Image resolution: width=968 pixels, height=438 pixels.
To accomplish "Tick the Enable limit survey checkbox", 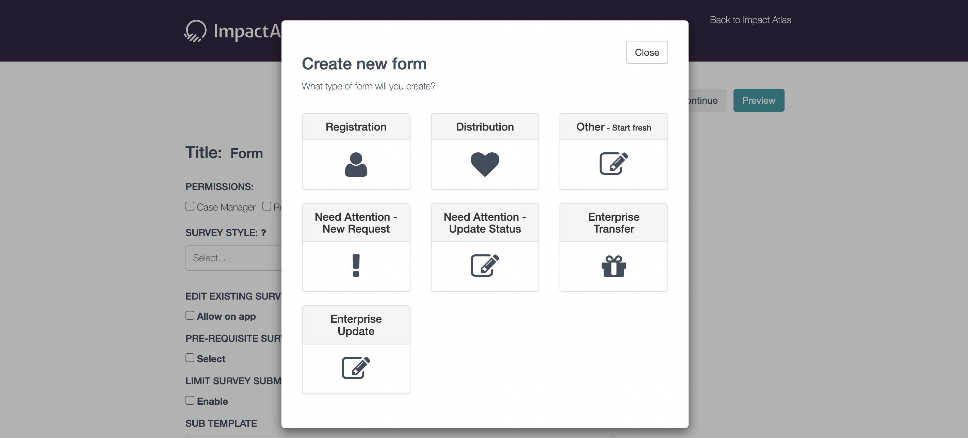I will point(190,401).
